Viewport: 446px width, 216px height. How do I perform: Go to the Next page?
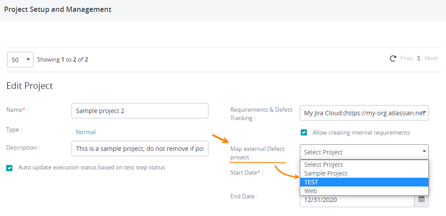[x=431, y=59]
